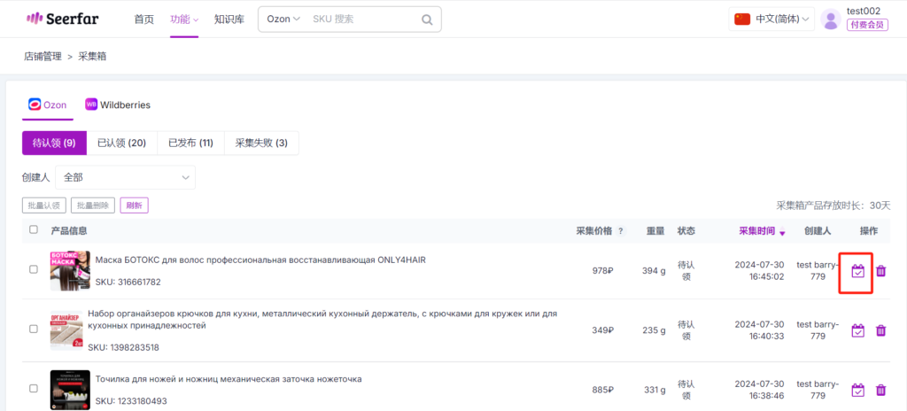
Task: Click the 刷新 refresh button
Action: tap(134, 205)
